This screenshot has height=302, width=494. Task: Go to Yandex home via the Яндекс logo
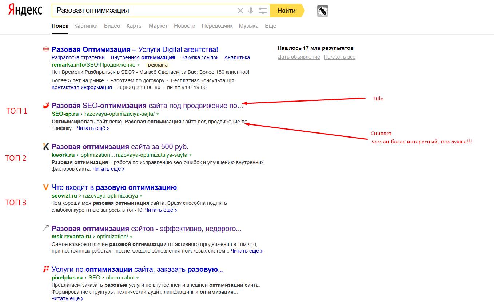coord(25,11)
